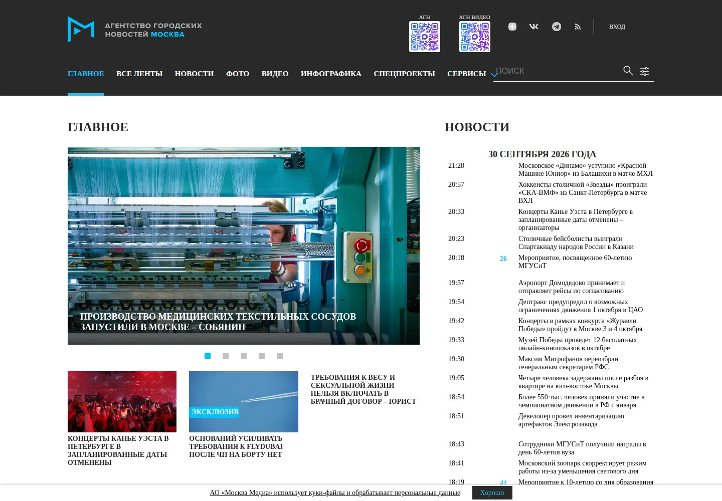This screenshot has width=722, height=501.
Task: Go to the ВИДЕО section
Action: tap(275, 74)
